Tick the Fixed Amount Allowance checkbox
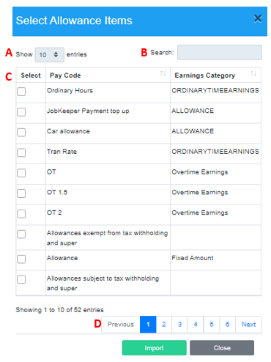The image size is (271, 362). point(21,259)
